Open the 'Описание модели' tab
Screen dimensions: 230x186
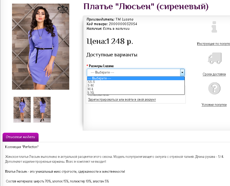click(20, 137)
